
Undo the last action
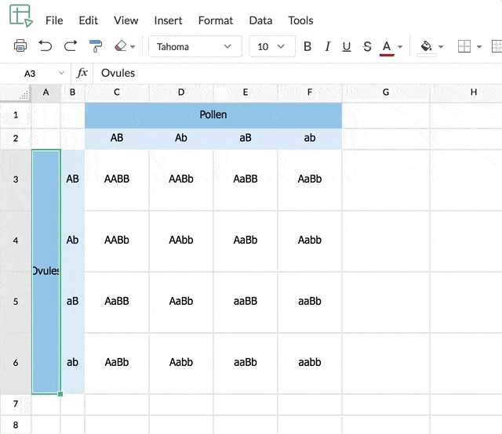click(45, 46)
